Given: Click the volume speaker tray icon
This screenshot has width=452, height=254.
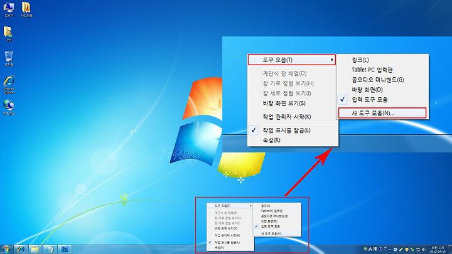Looking at the screenshot, I should pyautogui.click(x=423, y=249).
